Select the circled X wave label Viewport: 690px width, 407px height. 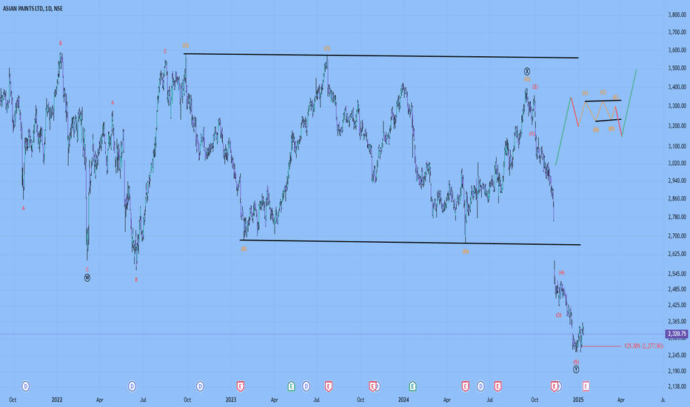527,71
